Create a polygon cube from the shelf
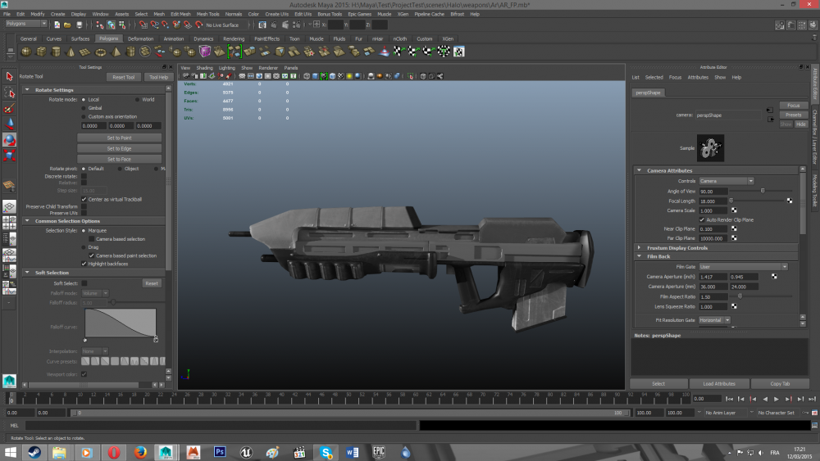820x461 pixels. (41, 52)
